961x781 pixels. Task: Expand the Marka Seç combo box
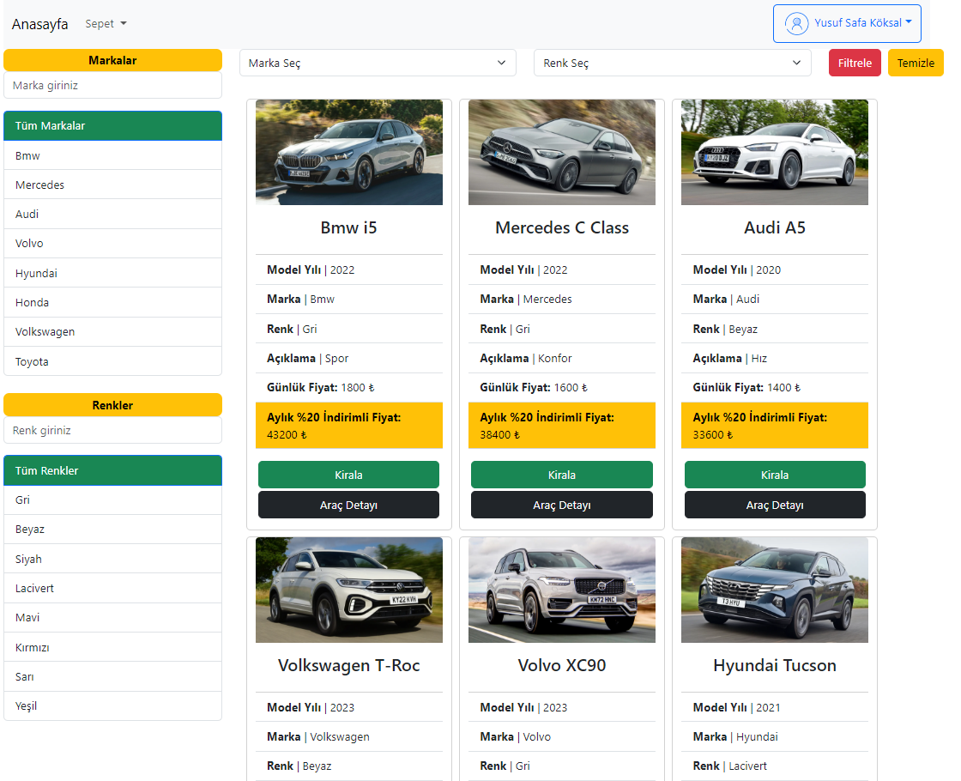(x=378, y=63)
